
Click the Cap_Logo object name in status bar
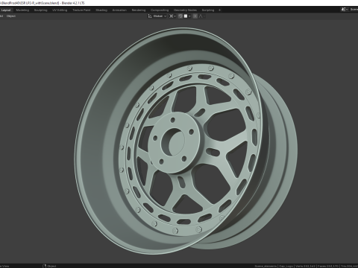(286, 266)
